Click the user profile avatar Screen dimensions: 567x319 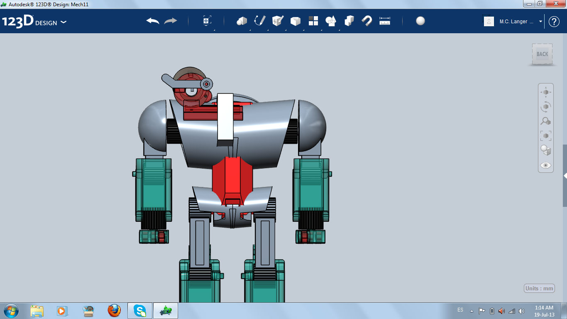pos(489,21)
